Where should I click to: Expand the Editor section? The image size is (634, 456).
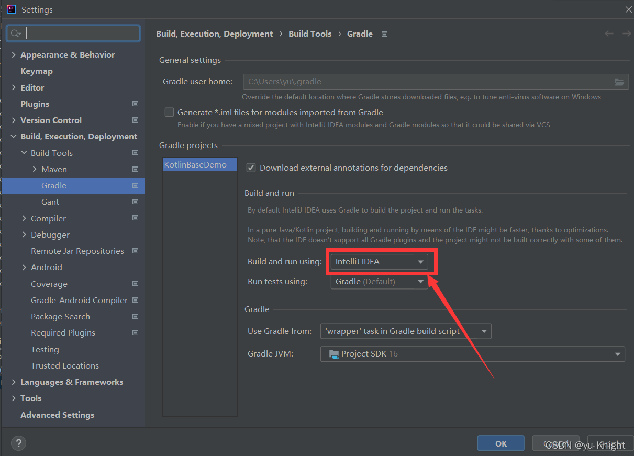click(x=14, y=87)
